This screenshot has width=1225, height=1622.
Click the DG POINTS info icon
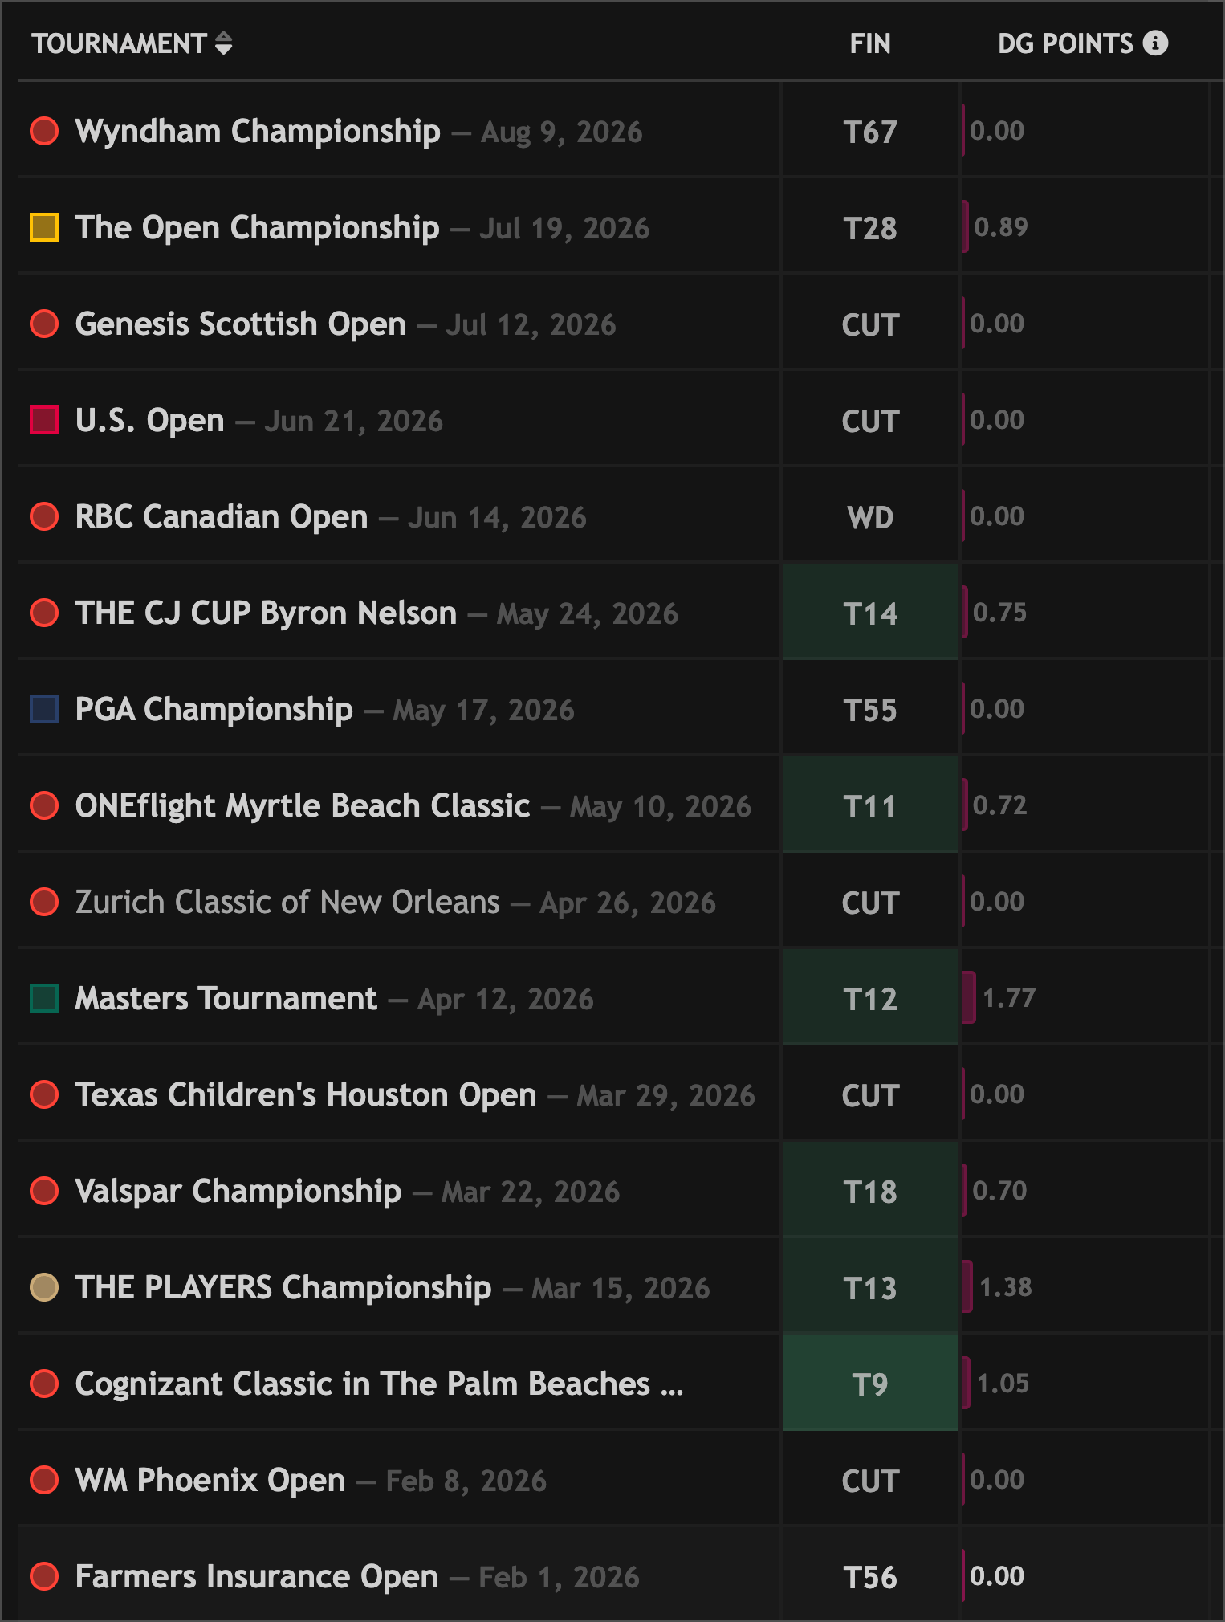(x=1155, y=43)
